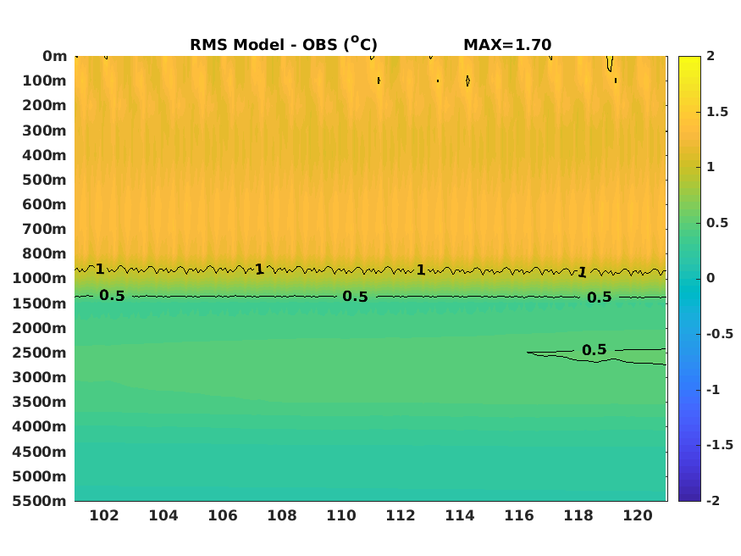
Task: Click the '118' x-axis tick label
Action: [578, 515]
